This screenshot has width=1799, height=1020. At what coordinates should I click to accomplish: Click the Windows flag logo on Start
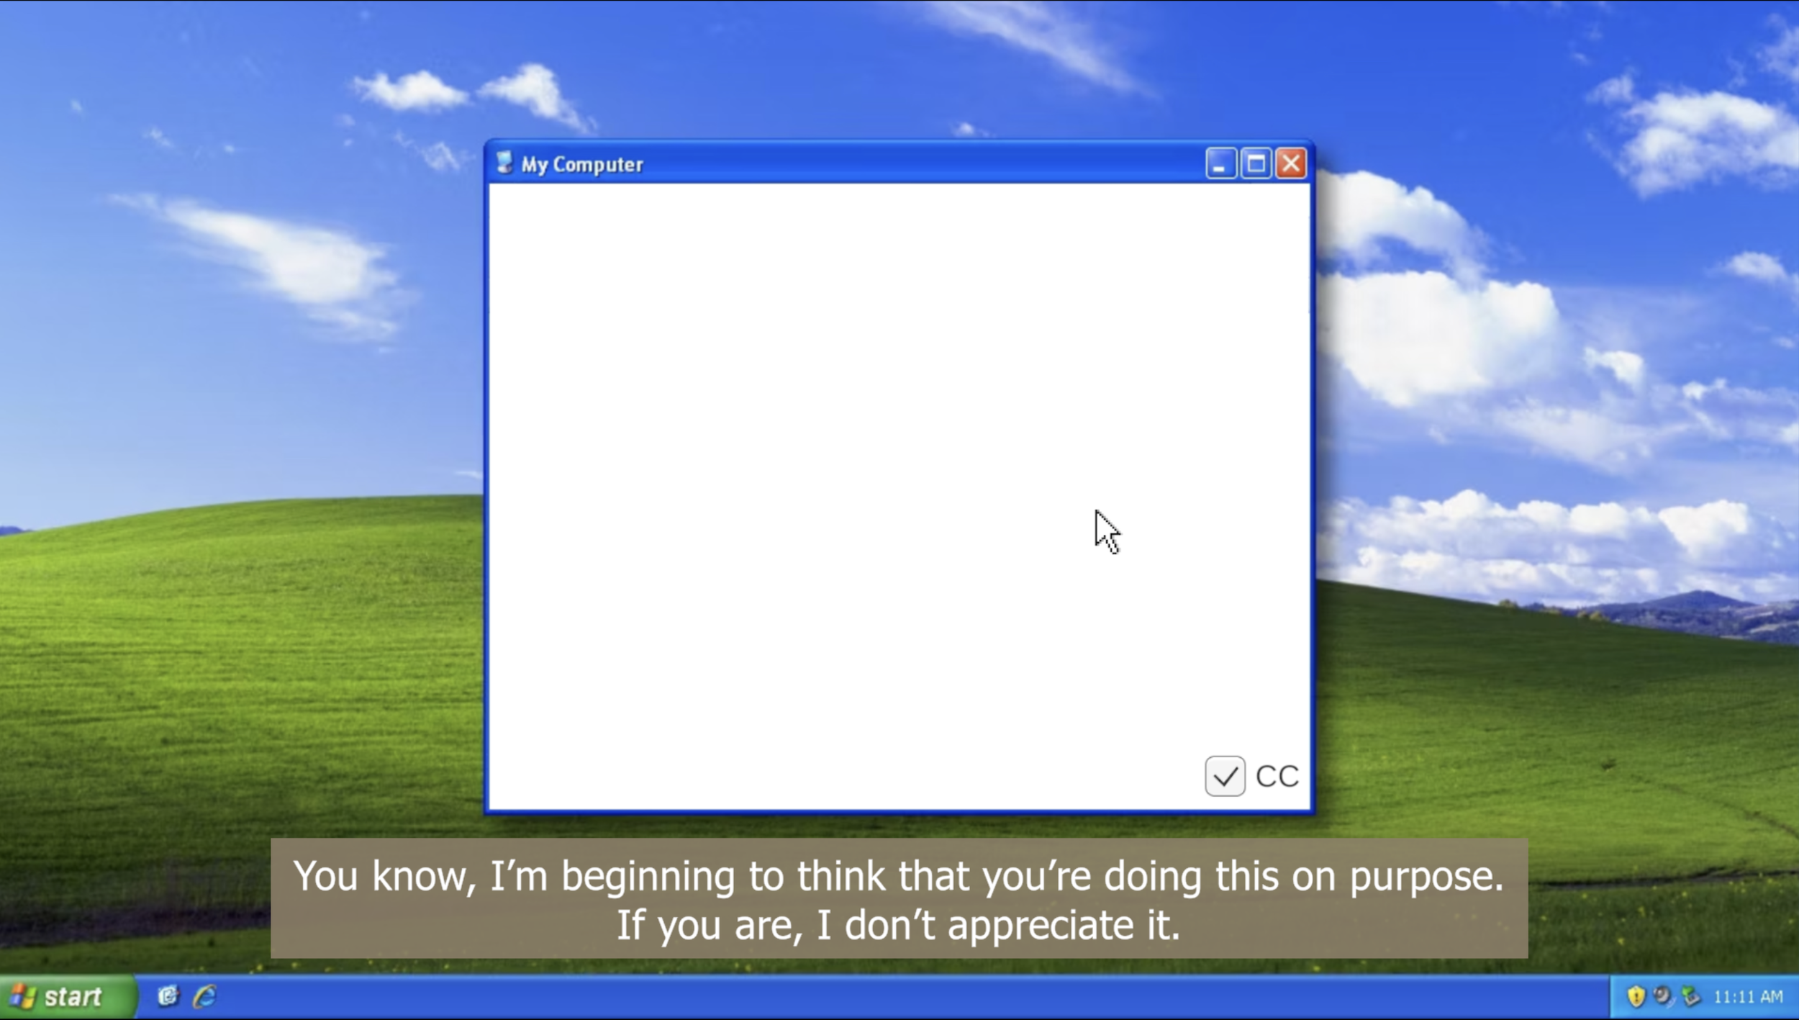(x=24, y=997)
